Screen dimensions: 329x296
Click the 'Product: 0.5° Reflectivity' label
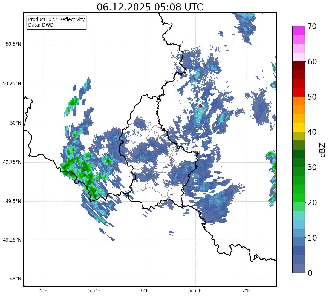click(x=57, y=20)
